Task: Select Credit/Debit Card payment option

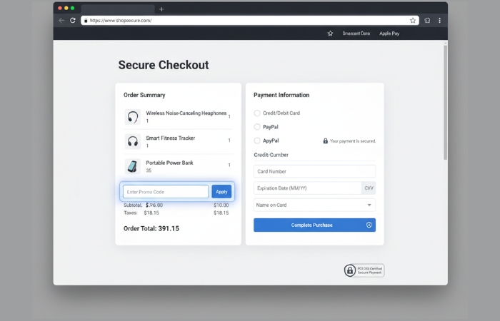Action: [257, 113]
